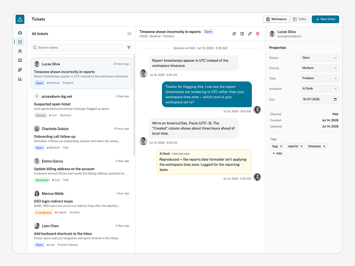Open the AI sparkle icon in sidebar
This screenshot has height=266, width=355.
click(20, 70)
